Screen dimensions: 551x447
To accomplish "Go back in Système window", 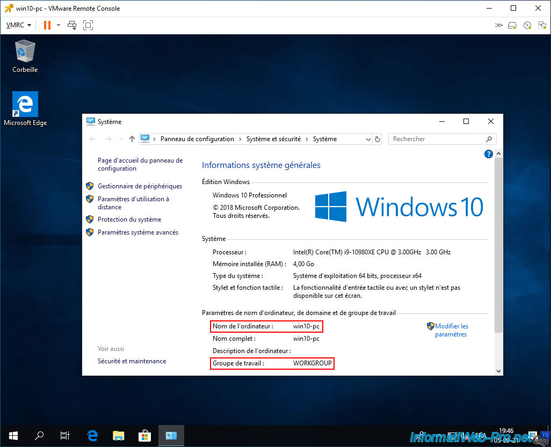I will (x=92, y=139).
